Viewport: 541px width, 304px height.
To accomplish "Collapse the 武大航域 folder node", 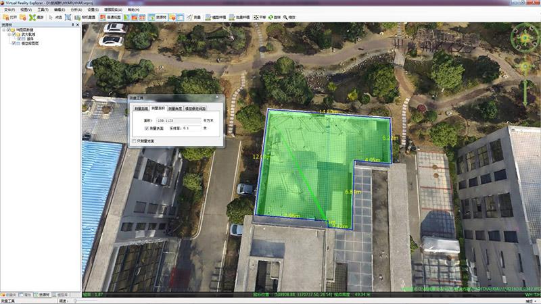I will click(x=9, y=35).
